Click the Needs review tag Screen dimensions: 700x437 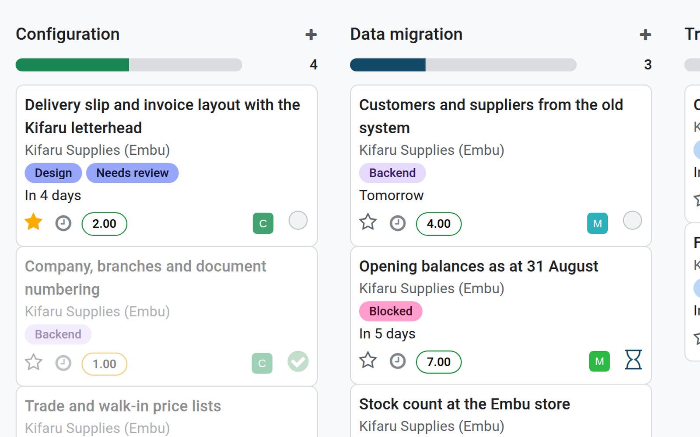133,173
